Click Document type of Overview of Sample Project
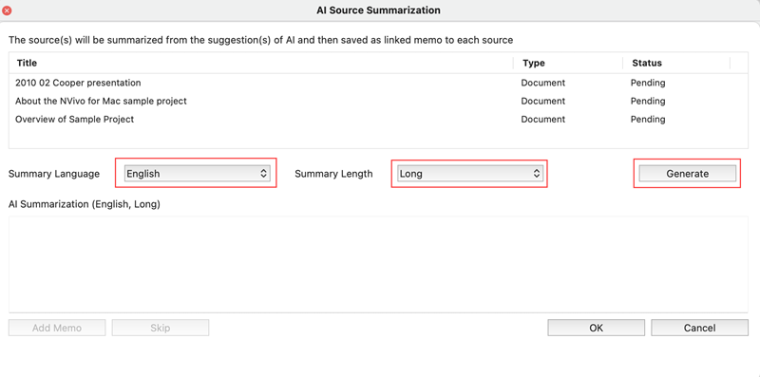The image size is (760, 377). click(x=542, y=120)
